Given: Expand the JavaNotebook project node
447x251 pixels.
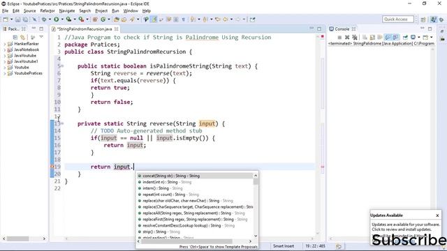Looking at the screenshot, I should [x=5, y=50].
